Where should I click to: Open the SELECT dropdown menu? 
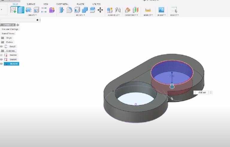pyautogui.click(x=174, y=15)
